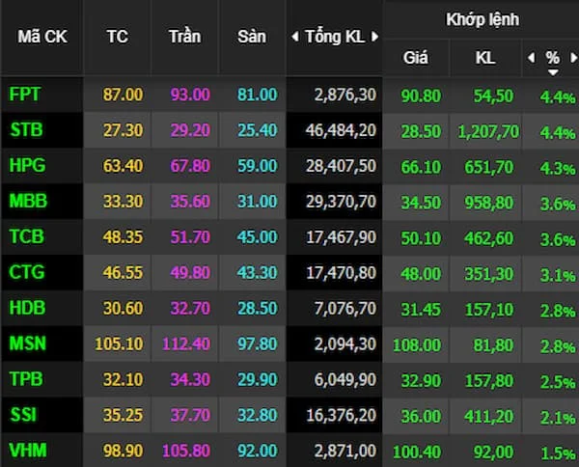Select TCB reference price 48.35
This screenshot has width=579, height=467.
123,237
